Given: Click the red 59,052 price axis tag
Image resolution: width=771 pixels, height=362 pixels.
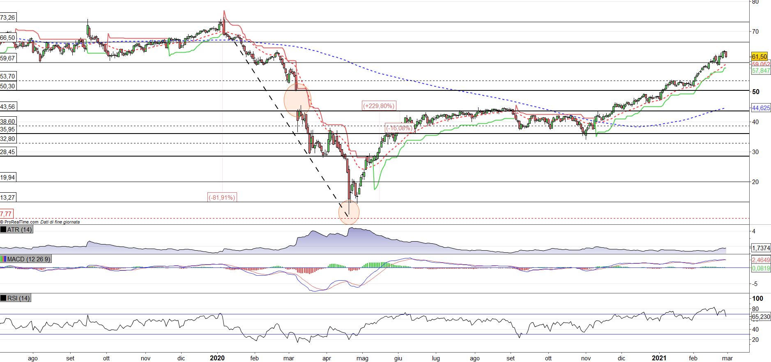Looking at the screenshot, I should tap(761, 64).
